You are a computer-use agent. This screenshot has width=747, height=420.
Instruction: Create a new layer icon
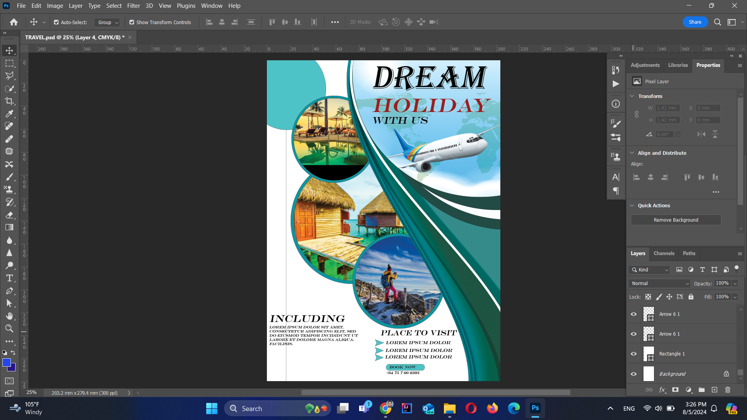[x=714, y=390]
